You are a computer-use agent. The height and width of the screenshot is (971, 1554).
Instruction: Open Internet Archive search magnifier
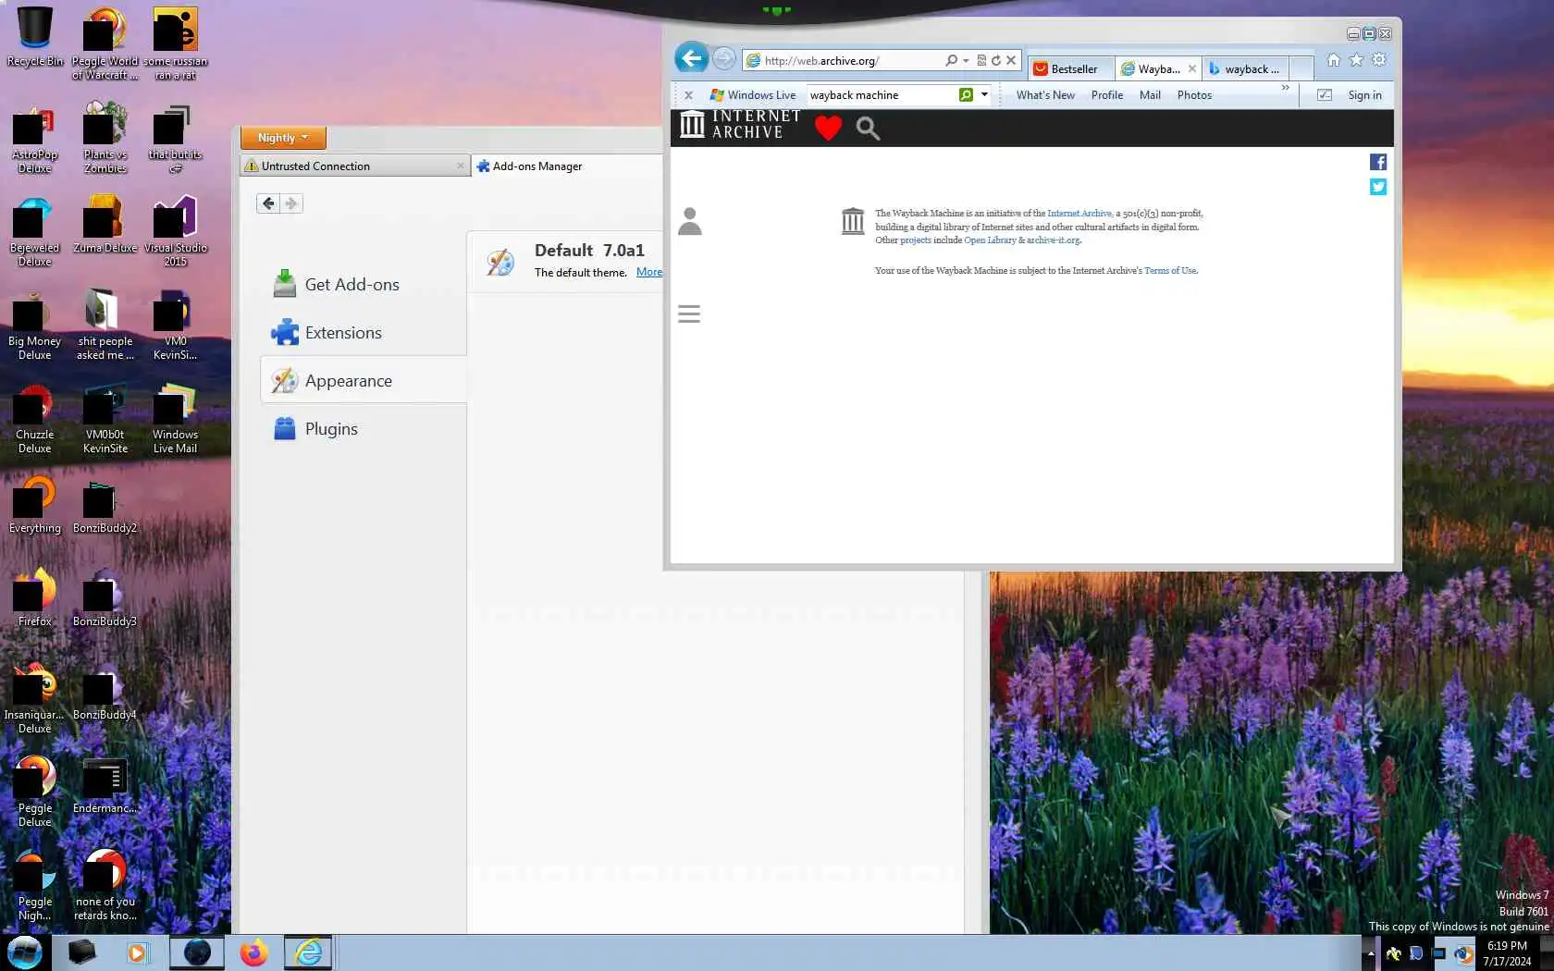tap(868, 128)
